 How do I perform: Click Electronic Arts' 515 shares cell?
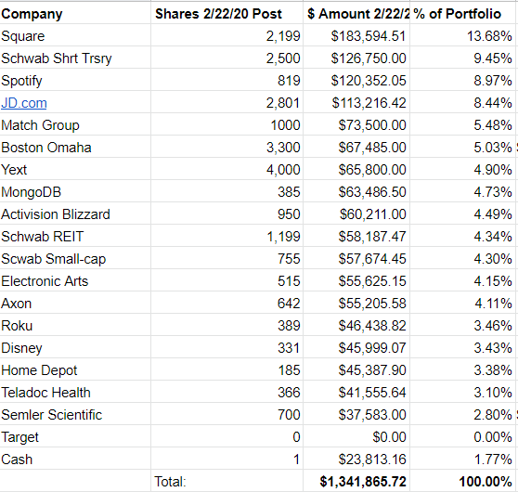[227, 281]
